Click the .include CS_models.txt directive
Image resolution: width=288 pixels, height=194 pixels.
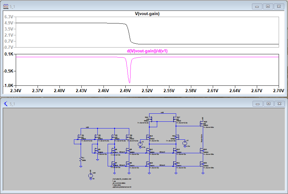pos(122,179)
